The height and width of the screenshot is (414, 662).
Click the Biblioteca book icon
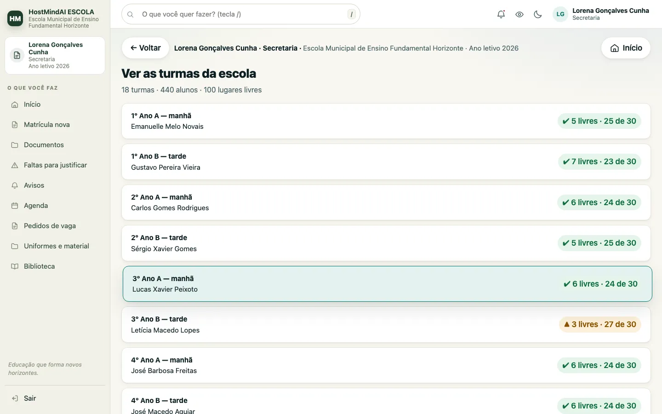[15, 266]
